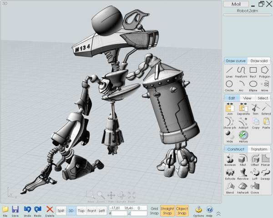The width and height of the screenshot is (273, 218).
Task: Click the coordinates field showing -17.81
Action: click(128, 208)
